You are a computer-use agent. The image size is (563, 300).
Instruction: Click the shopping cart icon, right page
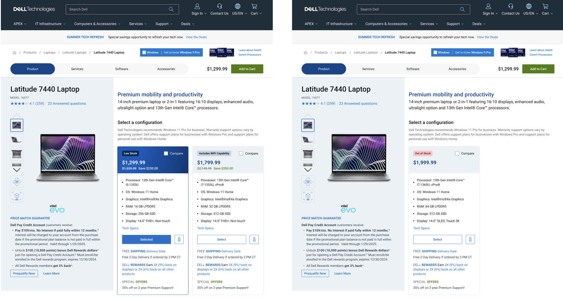[546, 6]
